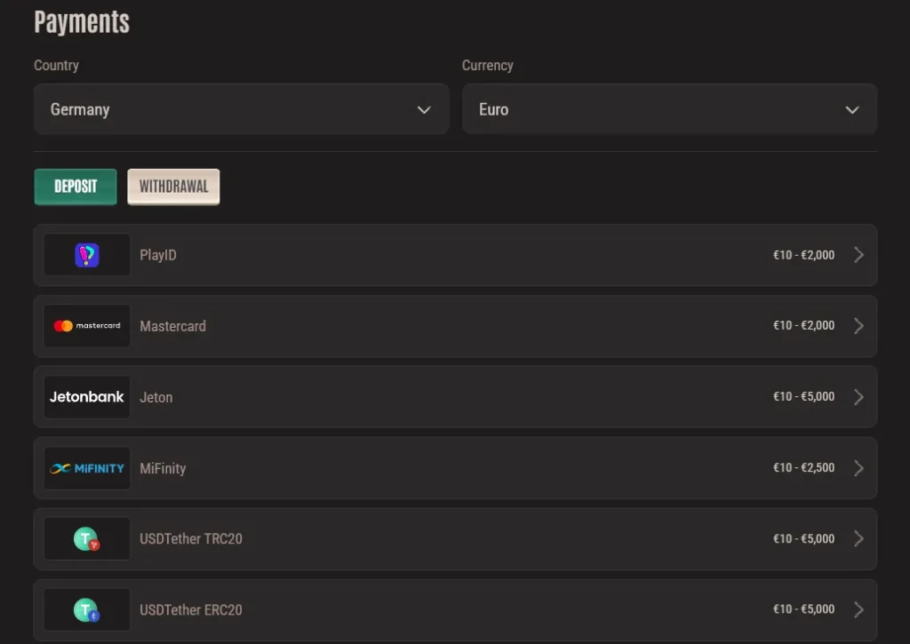Open the PlayID details arrow
Screen dimensions: 910x644
point(858,255)
